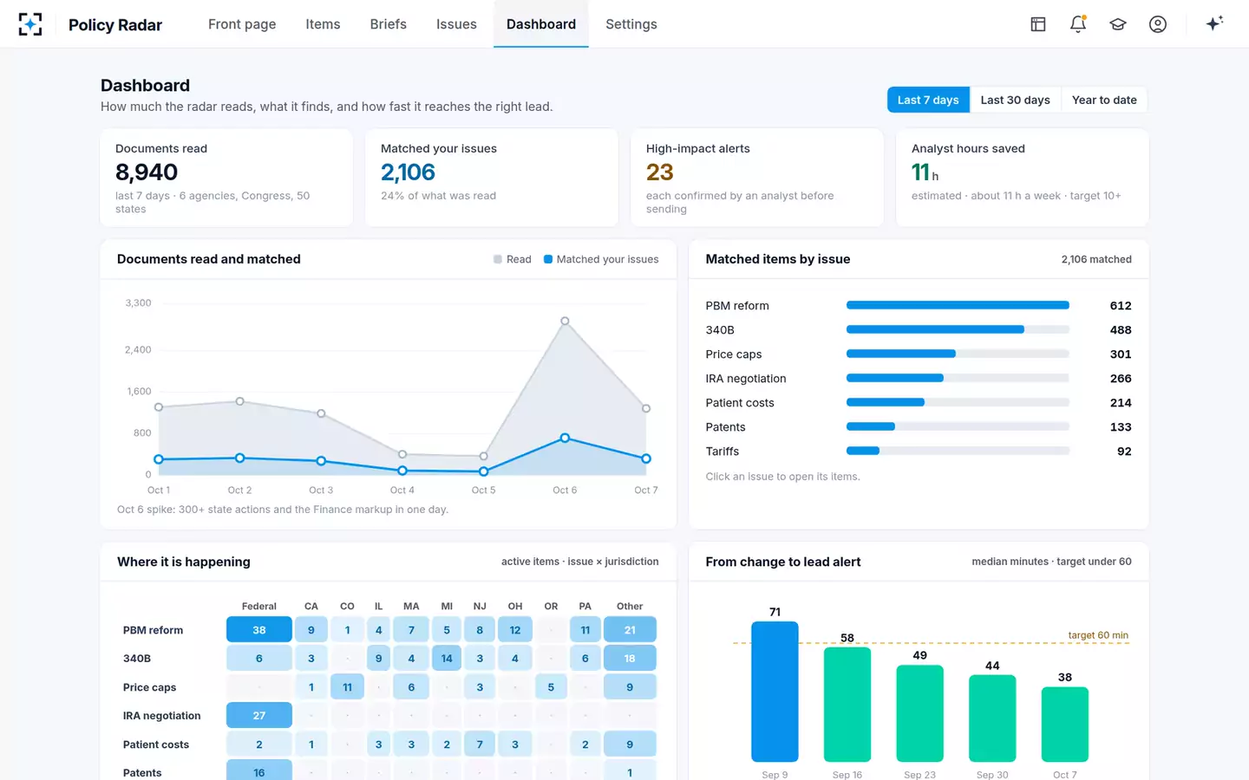Screen dimensions: 1249x780
Task: Toggle the Matched your issues legend
Action: click(601, 259)
